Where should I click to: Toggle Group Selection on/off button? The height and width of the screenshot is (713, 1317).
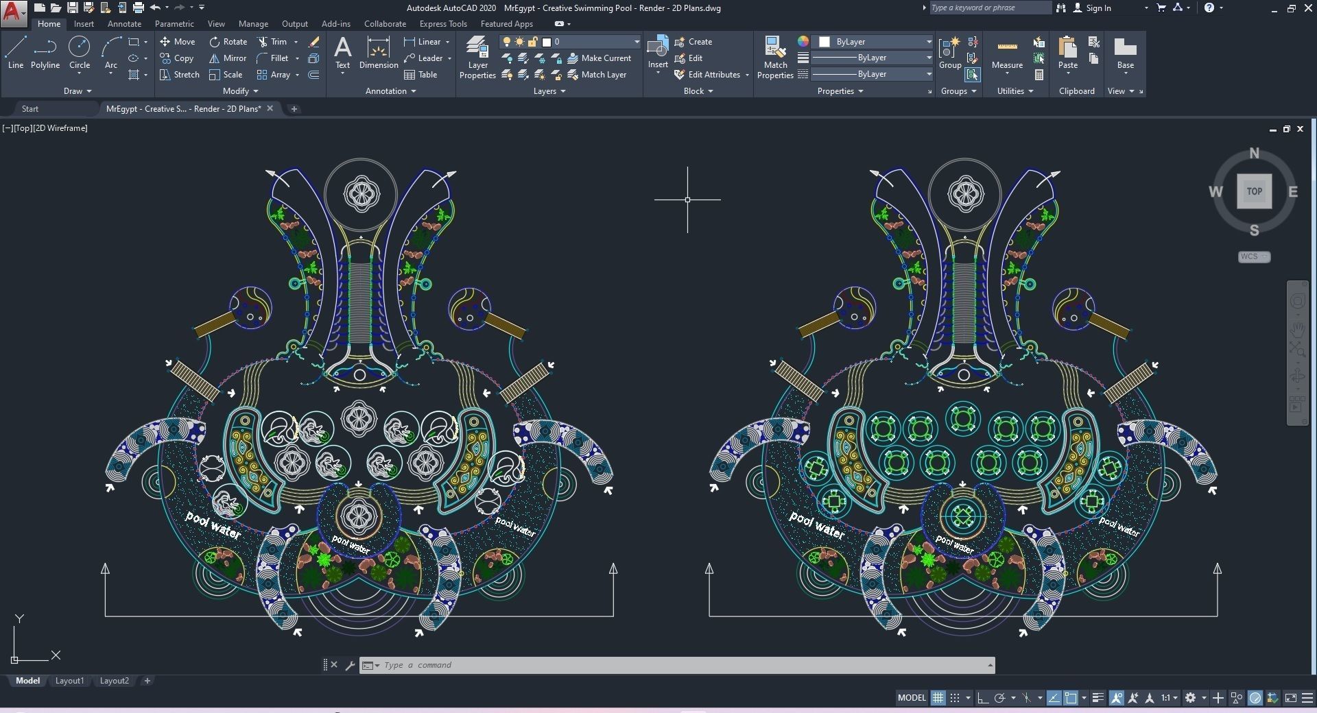point(972,75)
